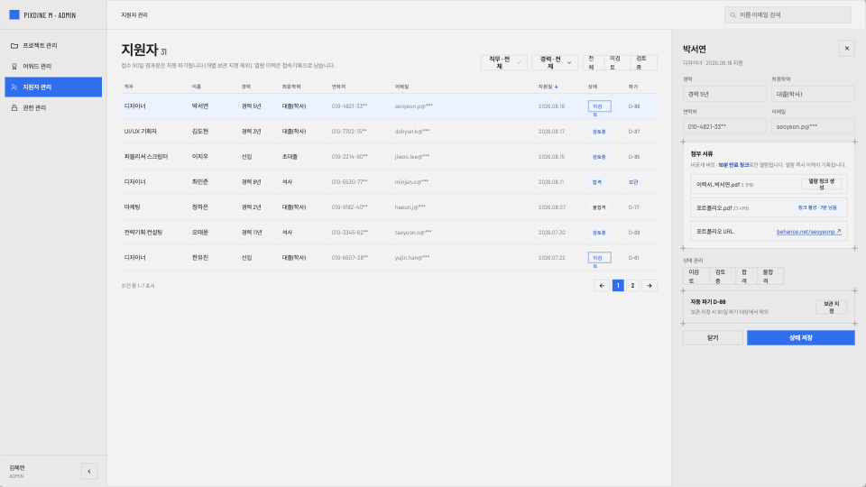Click the 지원자 관리 breadcrumb in top bar
This screenshot has height=487, width=866.
coord(134,15)
